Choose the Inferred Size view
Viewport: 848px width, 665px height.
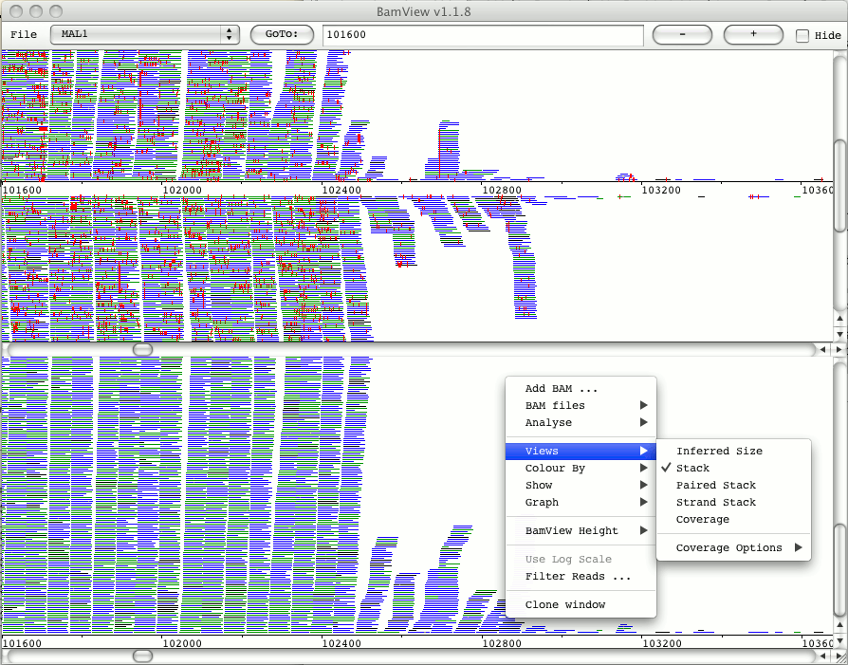719,452
